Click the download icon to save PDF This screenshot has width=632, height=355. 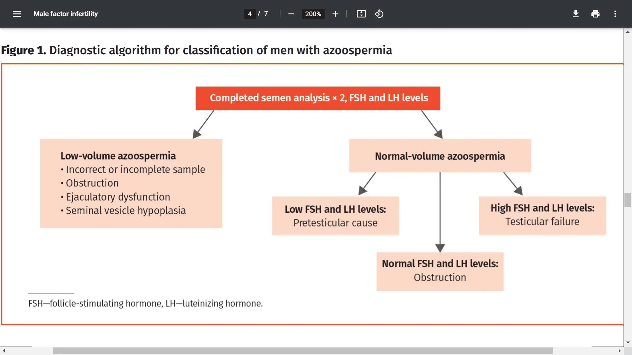575,13
